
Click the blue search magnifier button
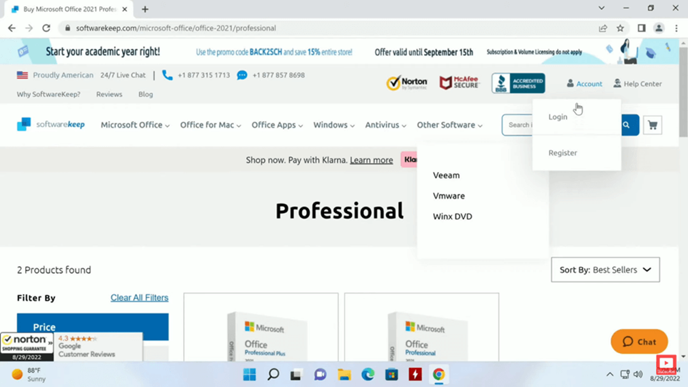coord(627,125)
